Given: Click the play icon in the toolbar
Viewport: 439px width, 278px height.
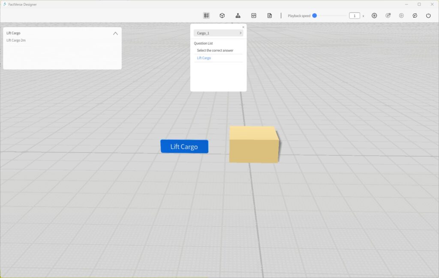Looking at the screenshot, I should point(401,15).
